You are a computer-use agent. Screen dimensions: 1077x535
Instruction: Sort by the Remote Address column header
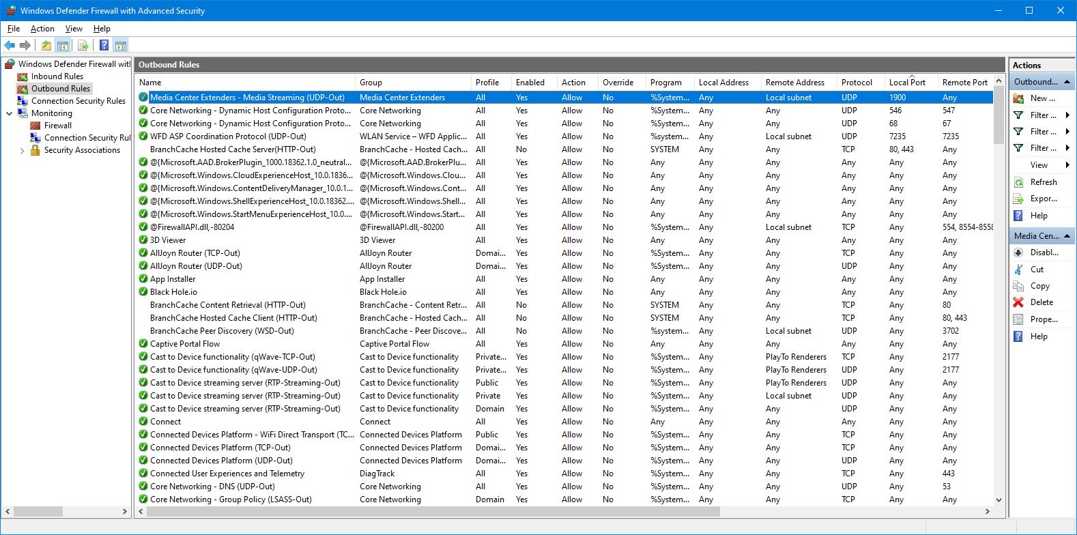coord(799,83)
